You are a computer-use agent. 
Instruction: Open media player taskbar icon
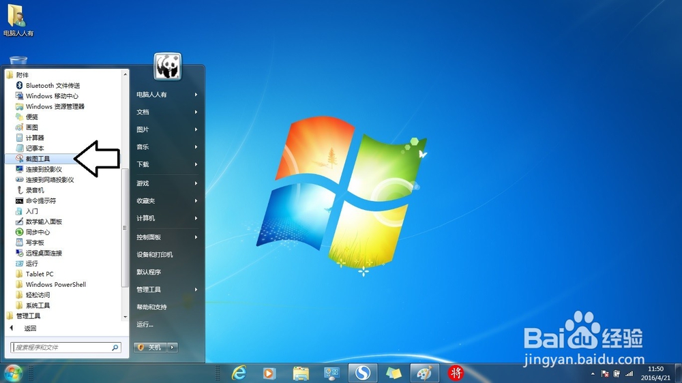point(269,373)
